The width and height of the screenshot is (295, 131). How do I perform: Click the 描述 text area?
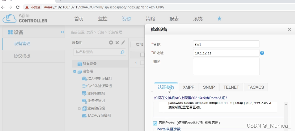[226, 66]
